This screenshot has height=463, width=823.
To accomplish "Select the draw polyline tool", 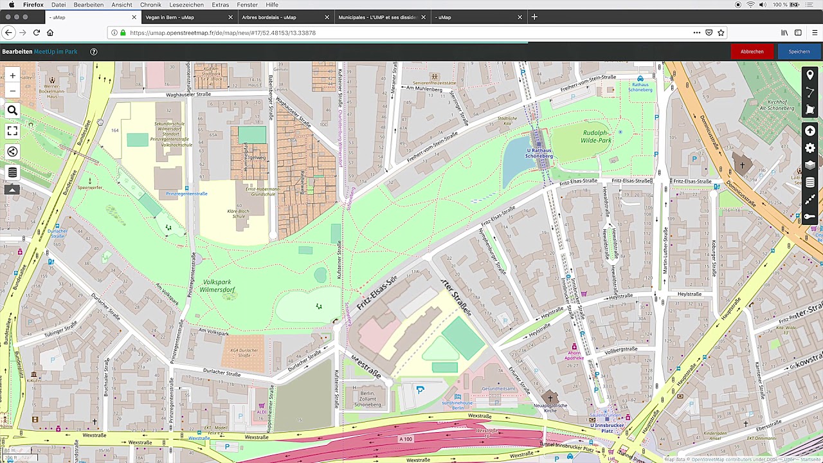I will point(810,93).
